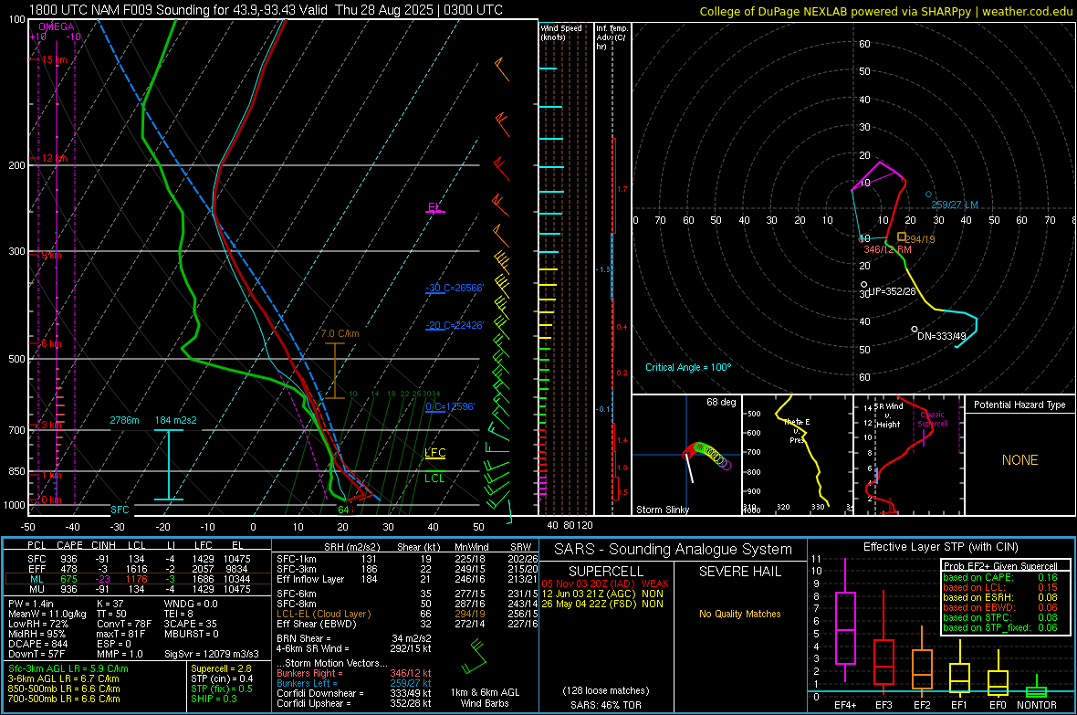Click the DN=333/49 Corfidi downshear circle marker
This screenshot has height=715, width=1077.
pyautogui.click(x=915, y=330)
